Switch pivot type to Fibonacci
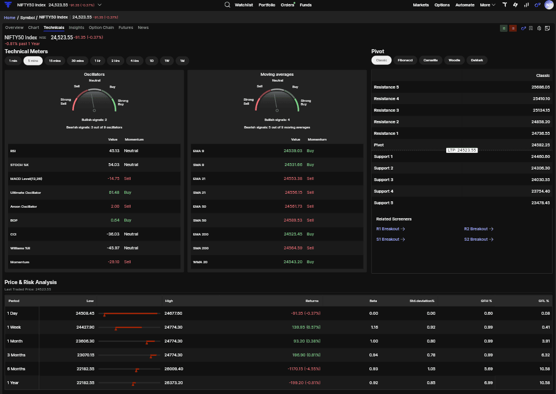 (x=405, y=60)
